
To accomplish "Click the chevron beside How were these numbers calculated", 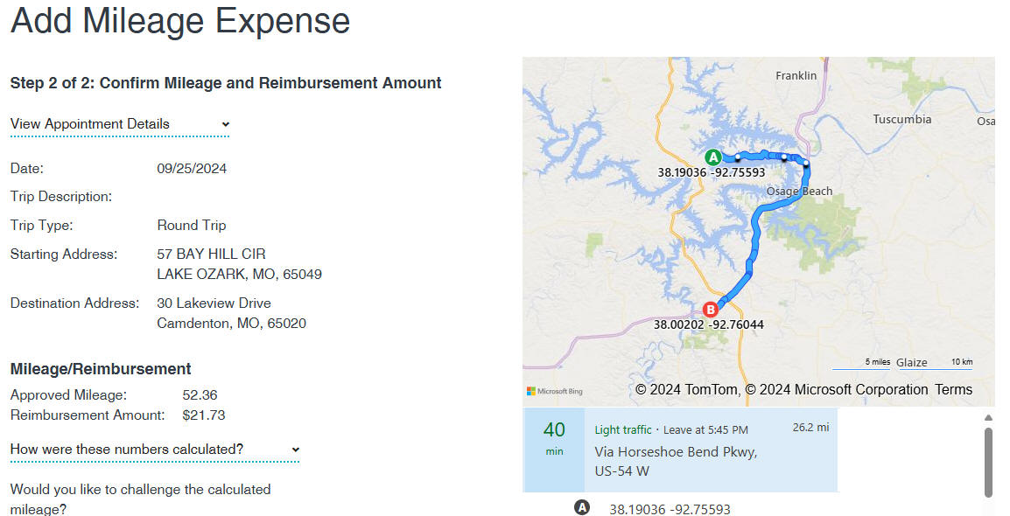I will 295,450.
